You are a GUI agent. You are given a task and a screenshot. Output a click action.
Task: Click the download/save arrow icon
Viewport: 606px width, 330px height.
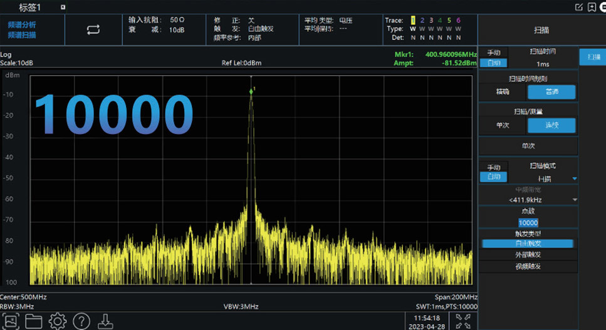(105, 321)
